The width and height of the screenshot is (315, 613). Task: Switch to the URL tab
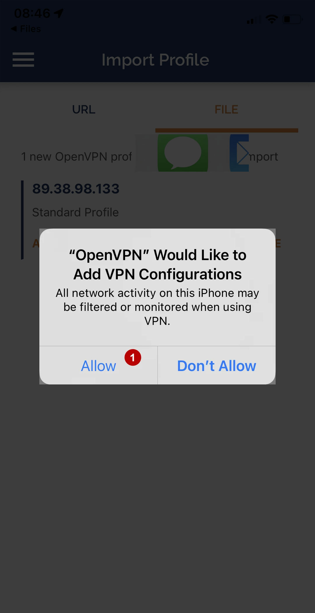click(x=84, y=110)
